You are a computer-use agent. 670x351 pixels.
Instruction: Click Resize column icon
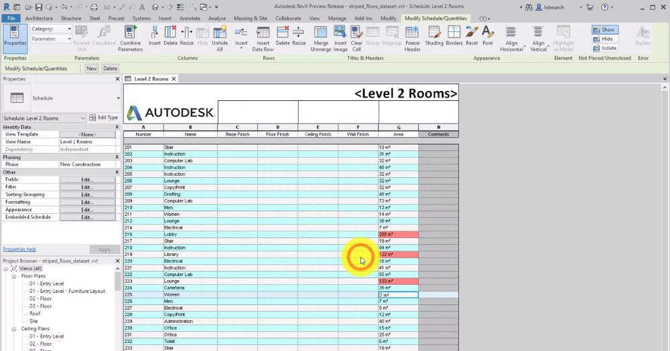[x=187, y=36]
